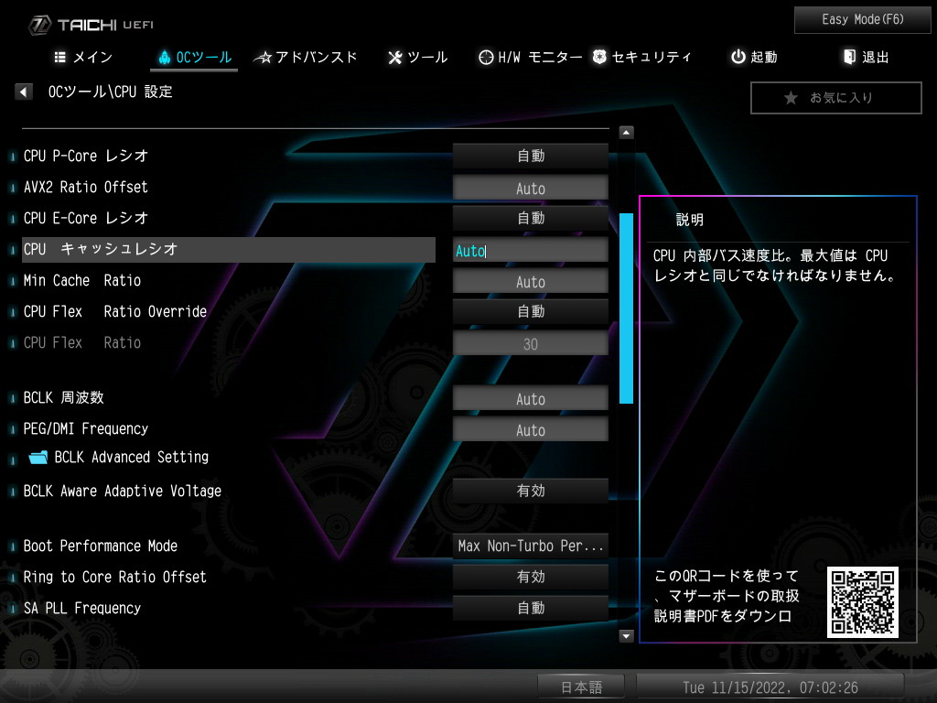Select the CPU E-Core レシオ label
This screenshot has width=937, height=703.
tap(85, 218)
